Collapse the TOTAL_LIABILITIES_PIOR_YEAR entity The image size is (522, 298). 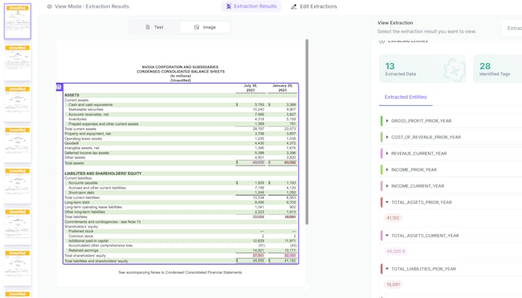[x=387, y=269]
